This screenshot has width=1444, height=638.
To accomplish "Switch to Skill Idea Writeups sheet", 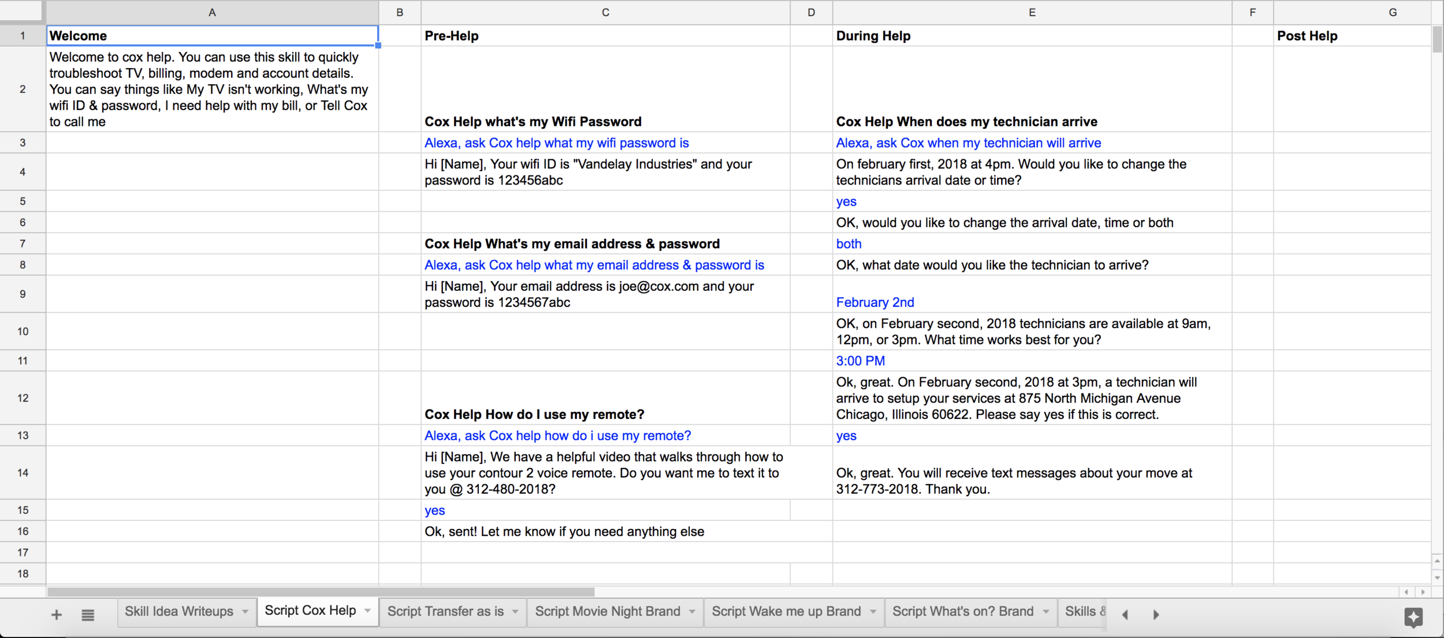I will pos(179,611).
